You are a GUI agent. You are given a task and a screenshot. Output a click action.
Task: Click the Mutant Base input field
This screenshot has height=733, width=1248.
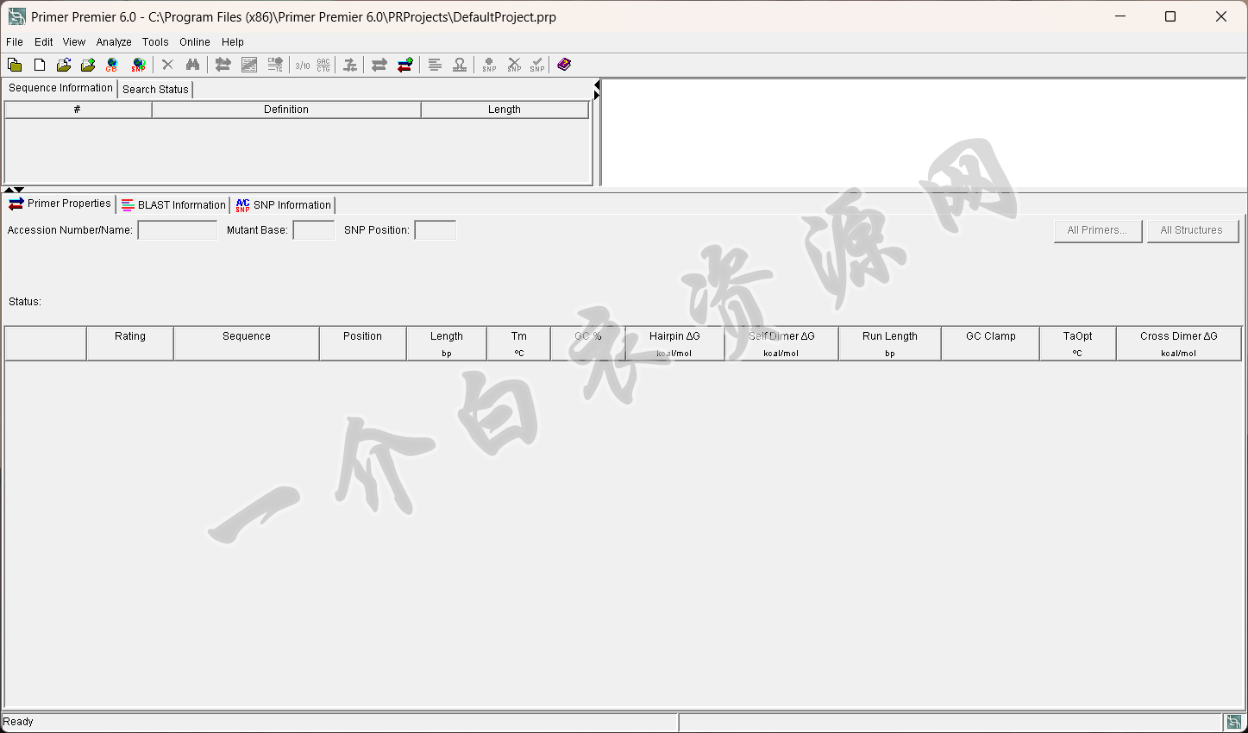pos(313,230)
